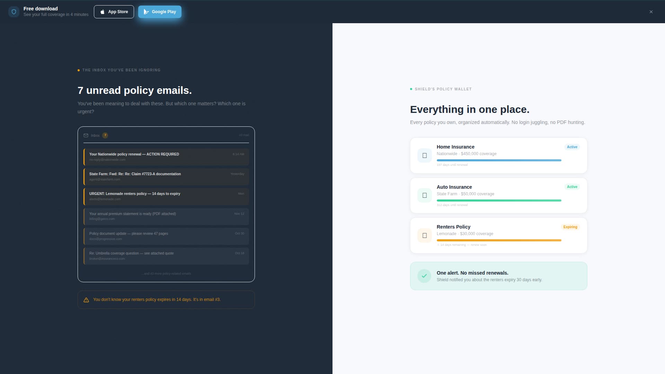
Task: Toggle the Active badge on Home Insurance
Action: tap(572, 147)
